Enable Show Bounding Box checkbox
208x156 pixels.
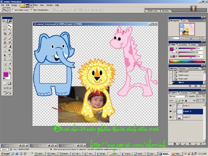[32, 10]
